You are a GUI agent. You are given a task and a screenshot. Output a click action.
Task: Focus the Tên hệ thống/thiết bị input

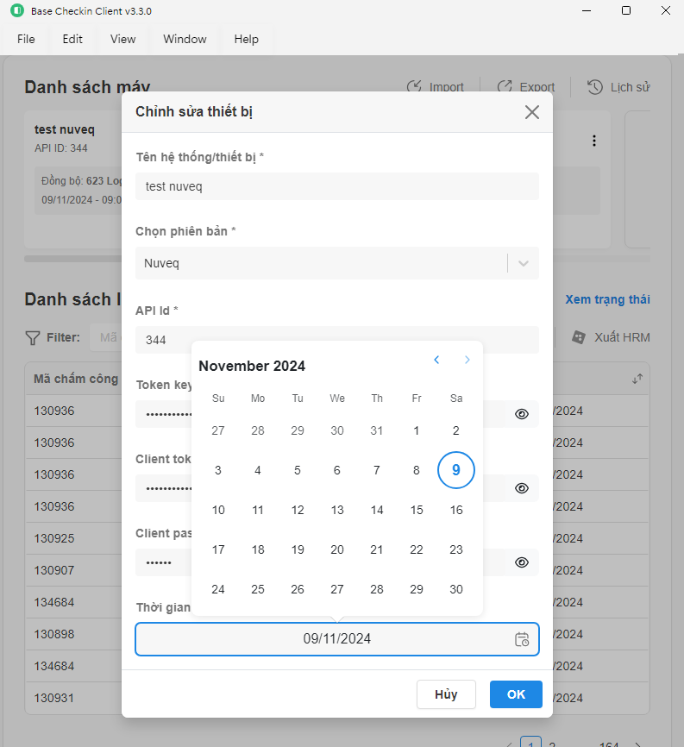pos(337,186)
